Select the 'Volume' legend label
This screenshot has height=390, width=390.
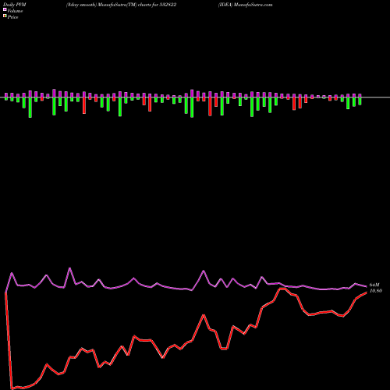pyautogui.click(x=15, y=11)
